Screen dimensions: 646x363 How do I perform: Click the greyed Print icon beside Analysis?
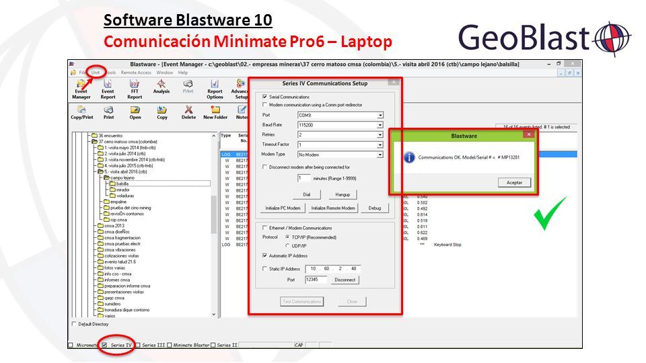click(188, 87)
